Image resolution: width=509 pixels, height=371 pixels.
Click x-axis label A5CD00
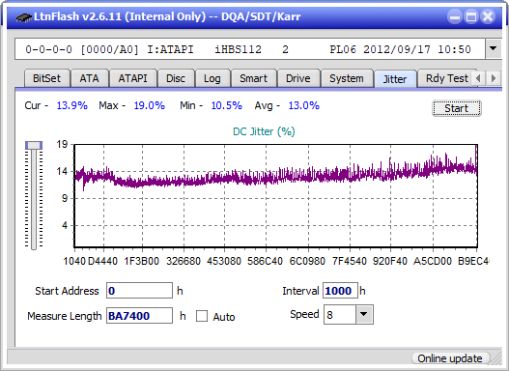433,261
